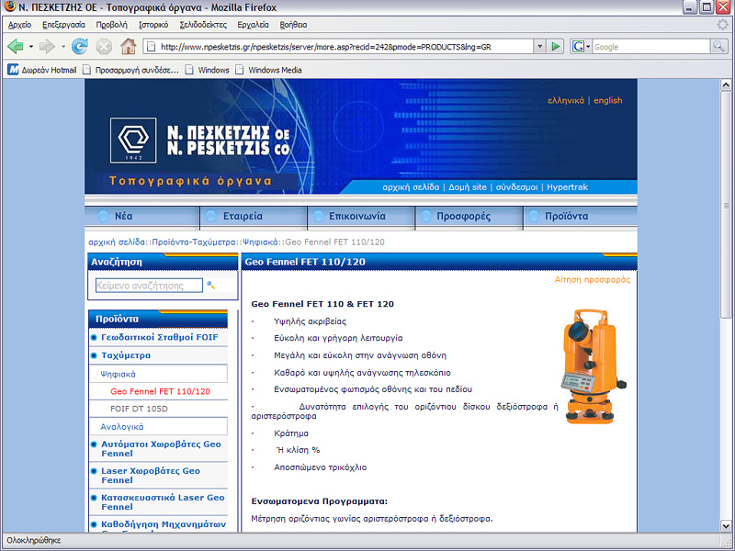Viewport: 735px width, 551px height.
Task: Click the Google search input box
Action: pos(651,47)
